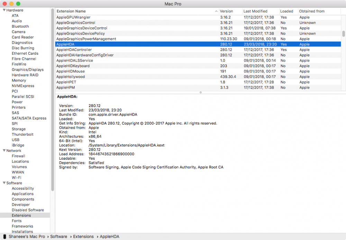The height and width of the screenshot is (240, 346).
Task: Select Thunderbolt in the sidebar
Action: point(22,134)
